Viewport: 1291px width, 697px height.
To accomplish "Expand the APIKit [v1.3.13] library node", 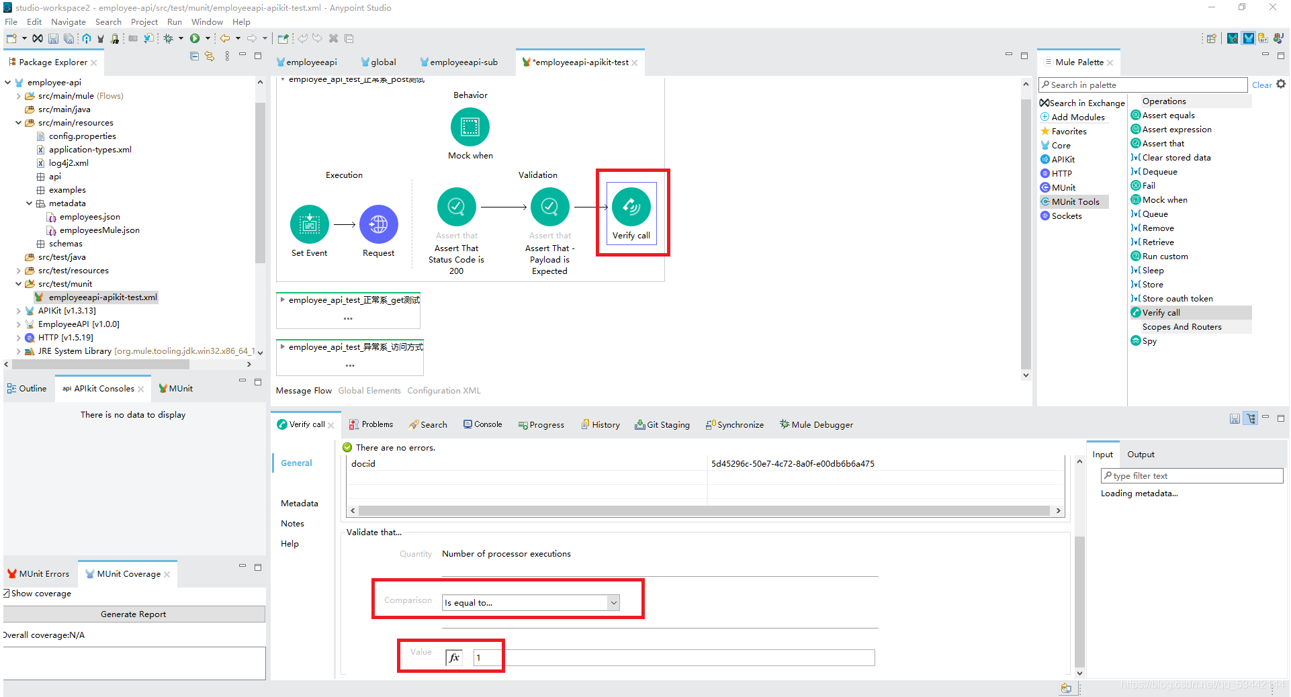I will [18, 311].
